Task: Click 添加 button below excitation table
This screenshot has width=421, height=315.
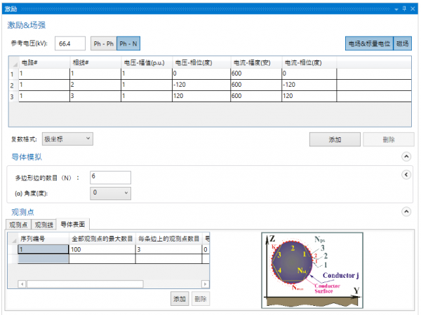Action: [x=335, y=139]
